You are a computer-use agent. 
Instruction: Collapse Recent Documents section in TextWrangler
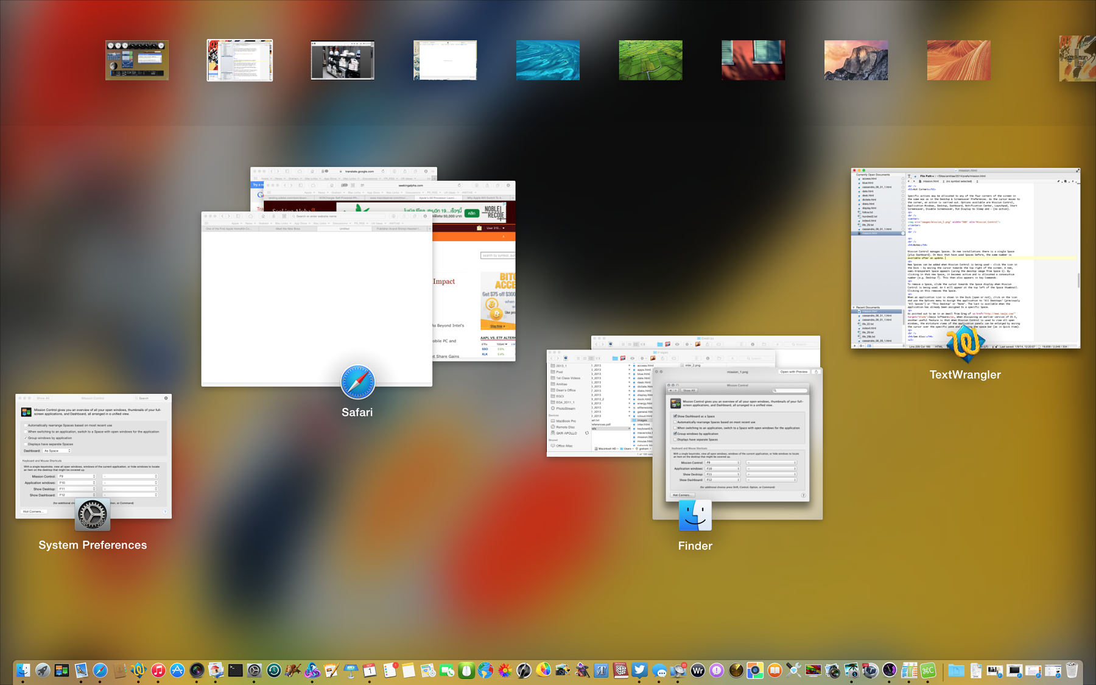tap(854, 307)
